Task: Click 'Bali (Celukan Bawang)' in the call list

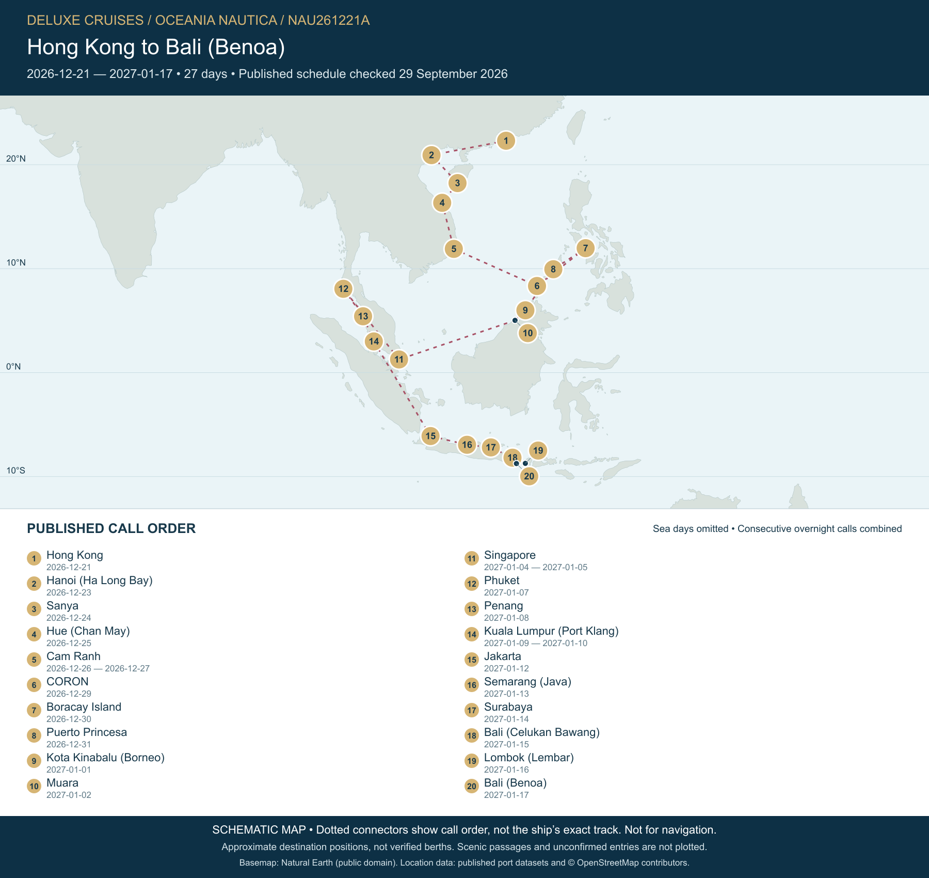Action: pyautogui.click(x=542, y=732)
